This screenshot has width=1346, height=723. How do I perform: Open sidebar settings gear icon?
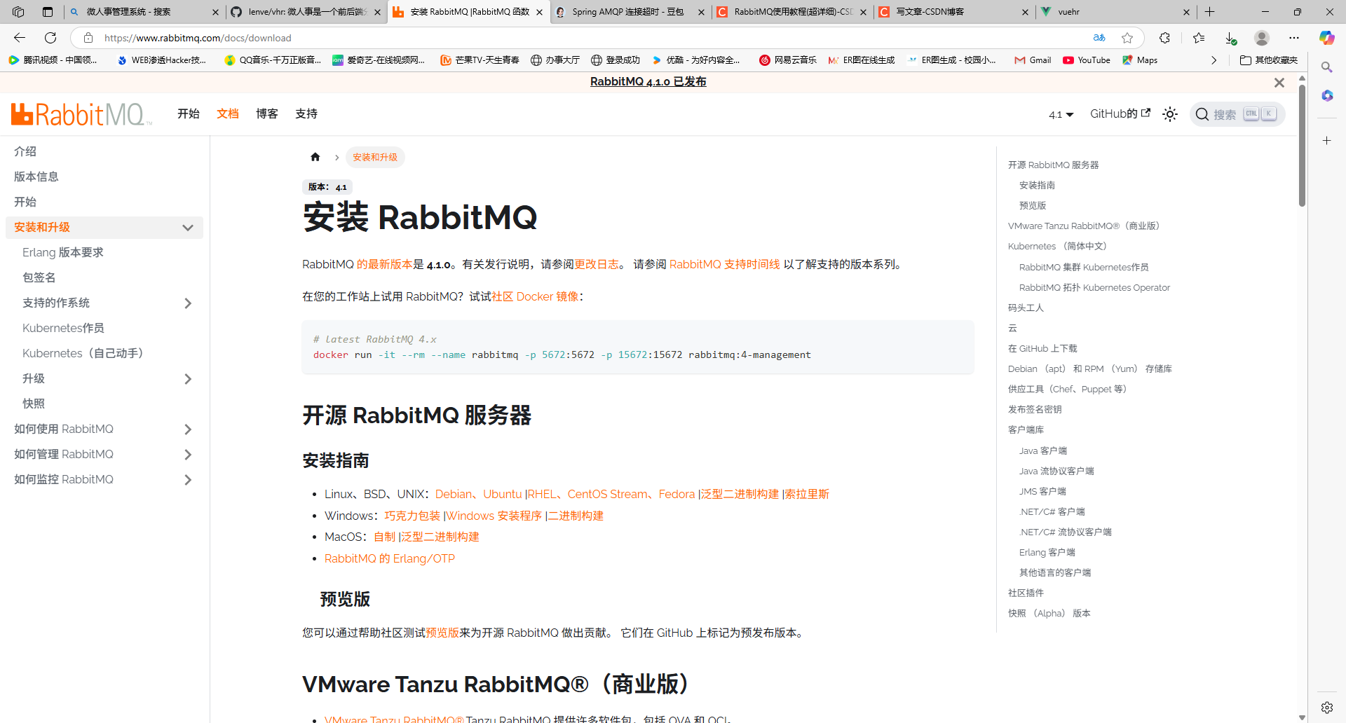(x=1327, y=708)
